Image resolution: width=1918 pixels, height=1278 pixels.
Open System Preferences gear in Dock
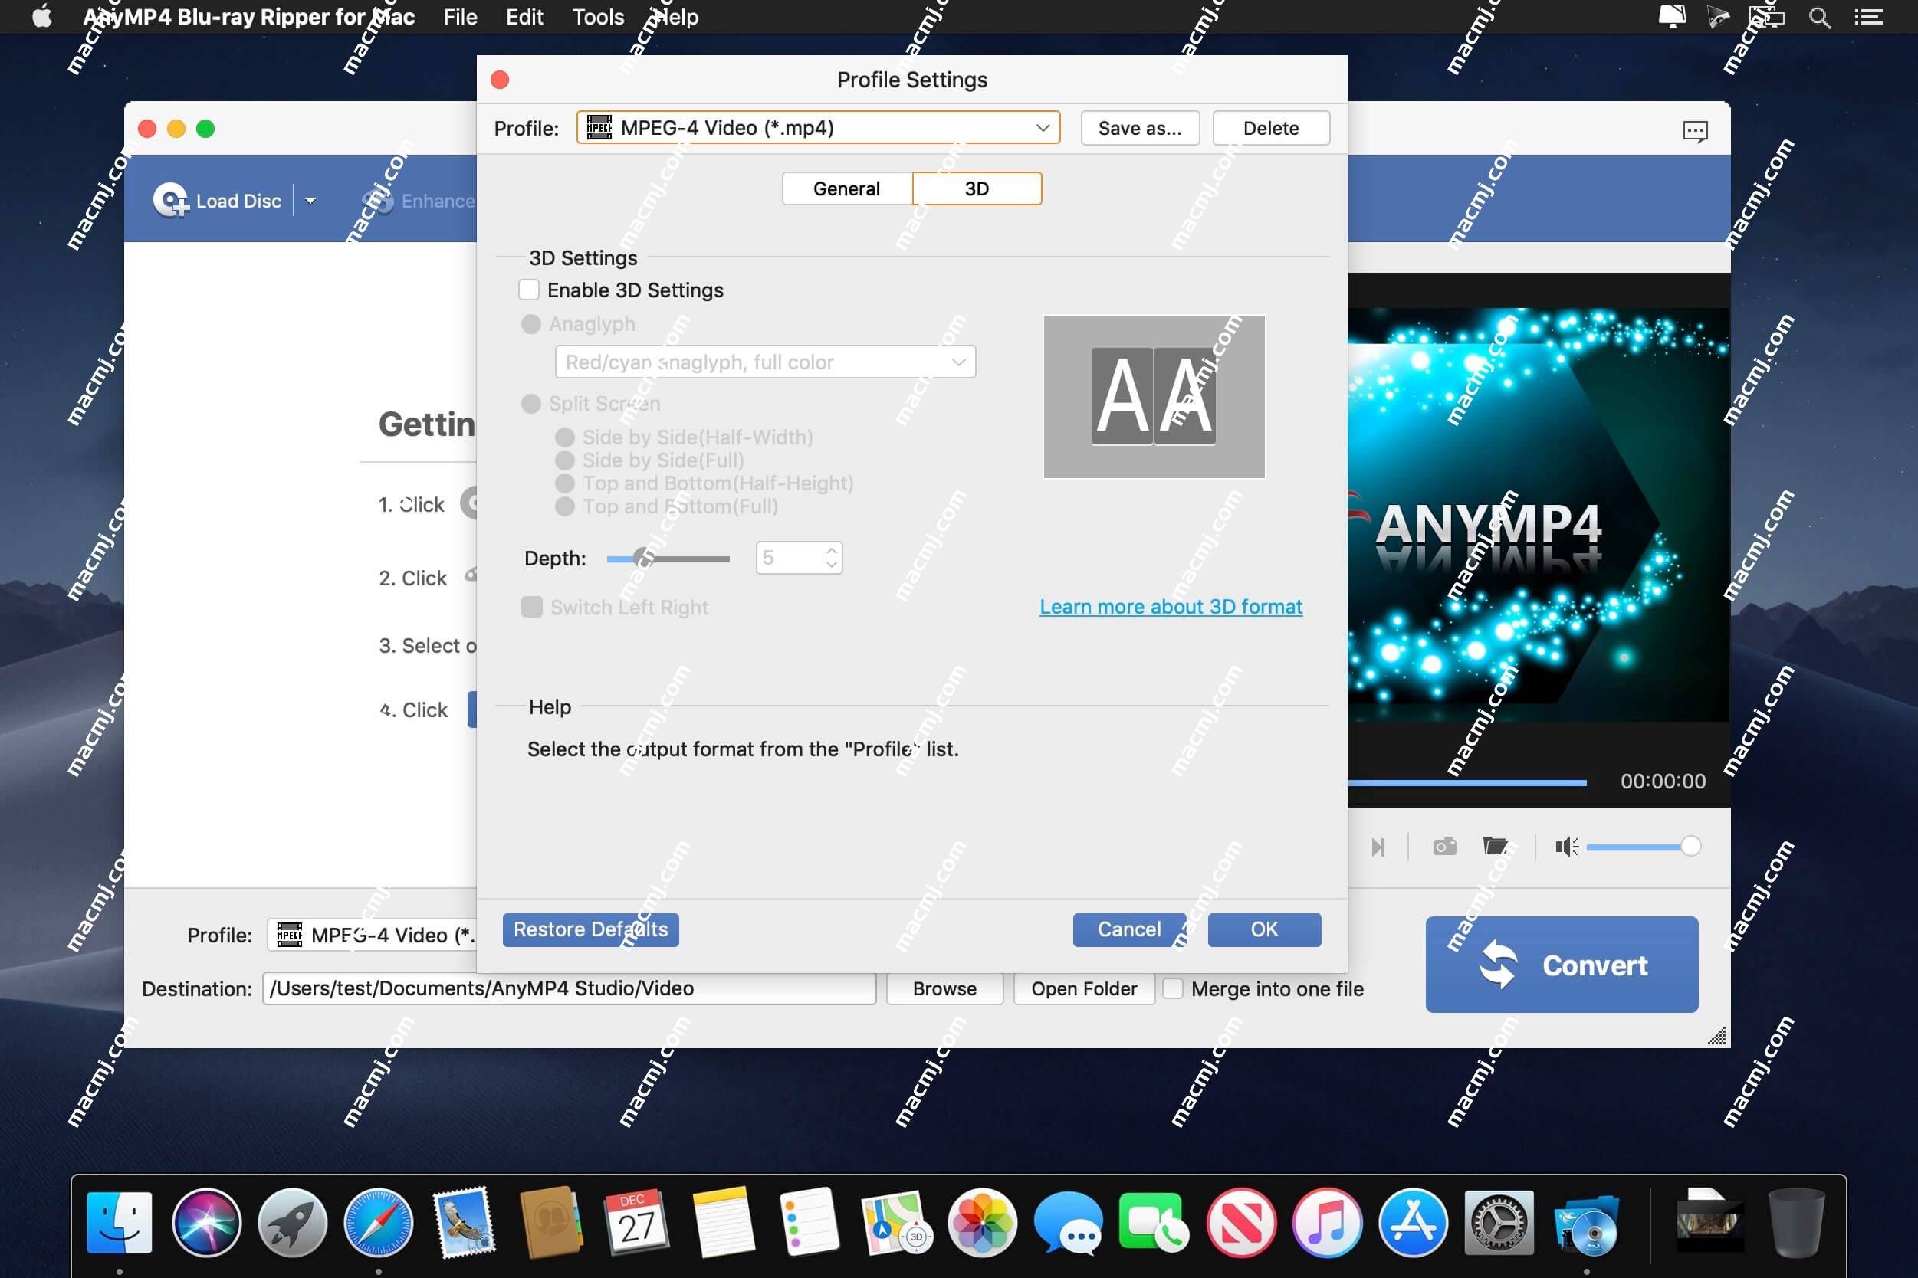[x=1499, y=1224]
